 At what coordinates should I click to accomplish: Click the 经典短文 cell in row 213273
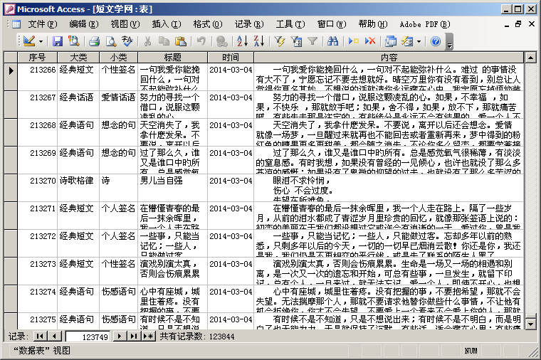click(79, 271)
